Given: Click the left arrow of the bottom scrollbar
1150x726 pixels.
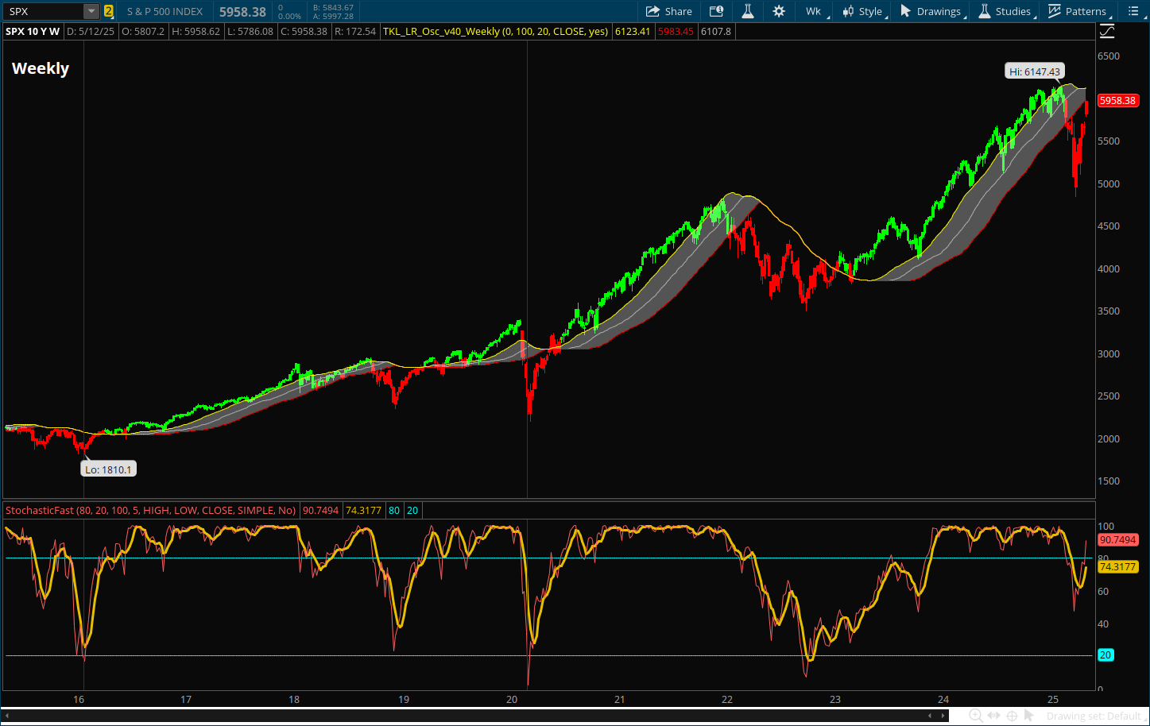Looking at the screenshot, I should click(x=7, y=716).
